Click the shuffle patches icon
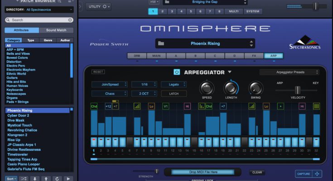The height and width of the screenshot is (181, 333). point(23,178)
